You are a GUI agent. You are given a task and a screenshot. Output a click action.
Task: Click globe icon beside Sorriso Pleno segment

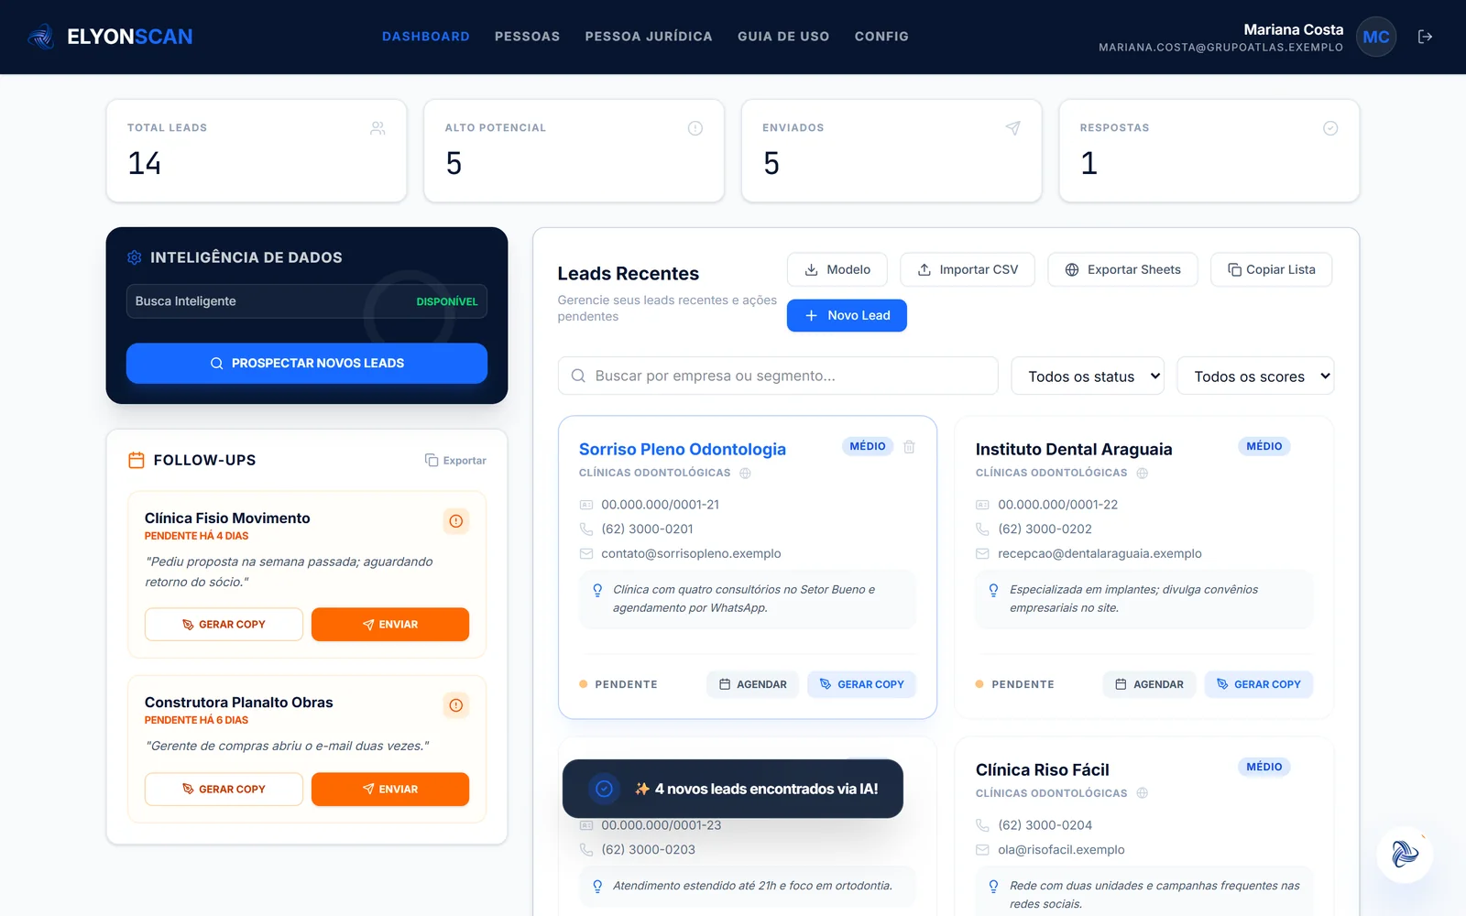pyautogui.click(x=745, y=474)
